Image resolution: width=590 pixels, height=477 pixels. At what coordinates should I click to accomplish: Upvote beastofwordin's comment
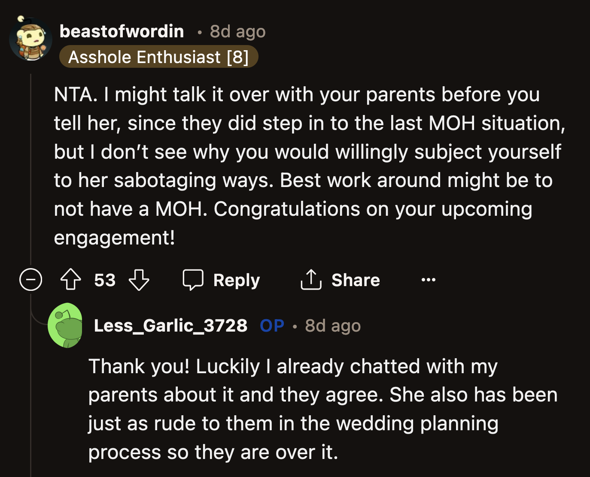pyautogui.click(x=71, y=280)
